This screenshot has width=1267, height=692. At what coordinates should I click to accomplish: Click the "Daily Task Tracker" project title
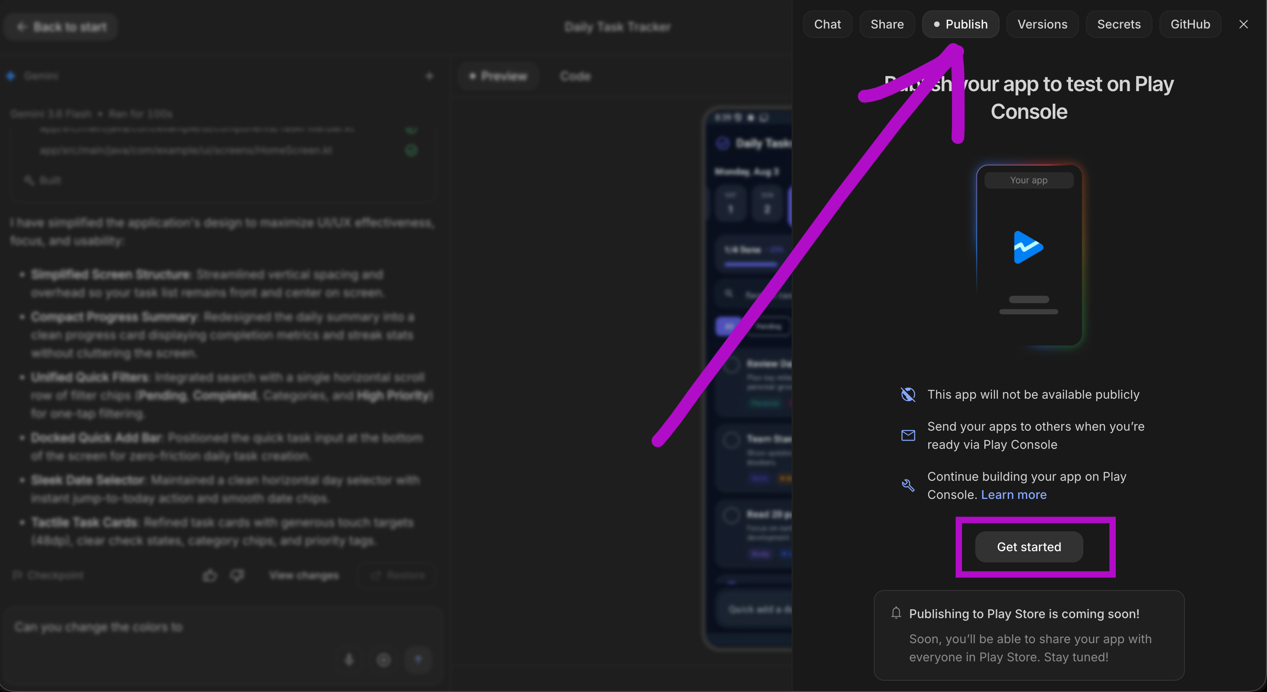pos(617,26)
